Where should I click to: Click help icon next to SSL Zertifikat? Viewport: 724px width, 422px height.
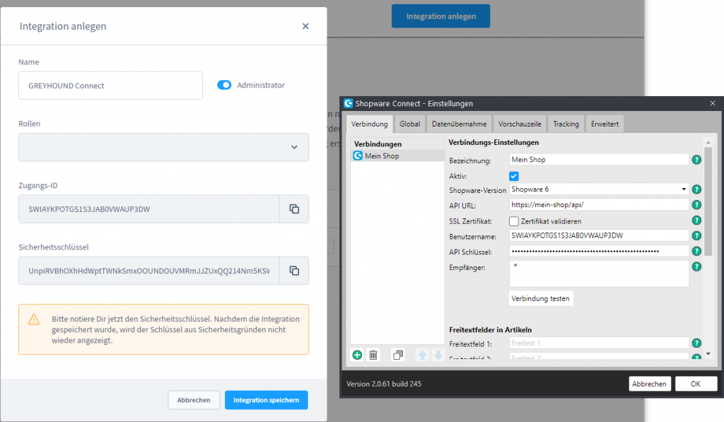[696, 221]
